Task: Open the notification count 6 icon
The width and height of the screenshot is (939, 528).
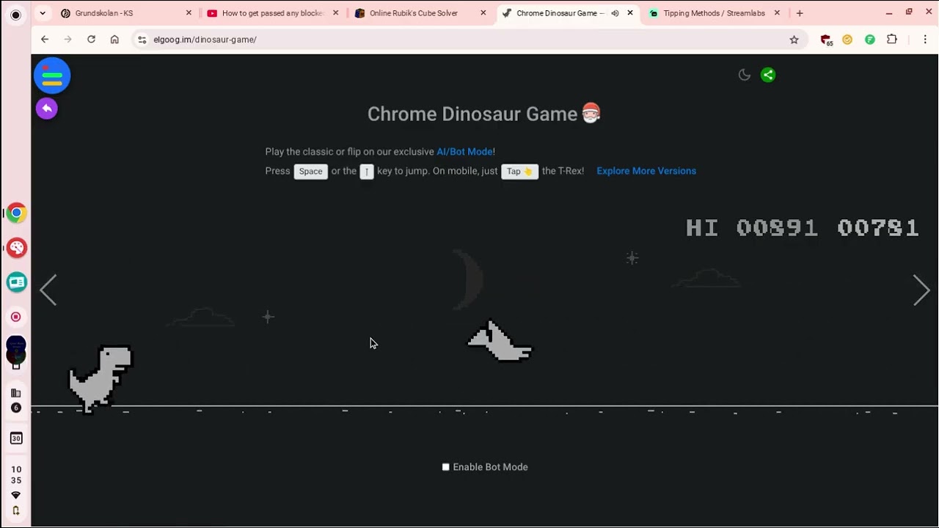Action: click(16, 408)
